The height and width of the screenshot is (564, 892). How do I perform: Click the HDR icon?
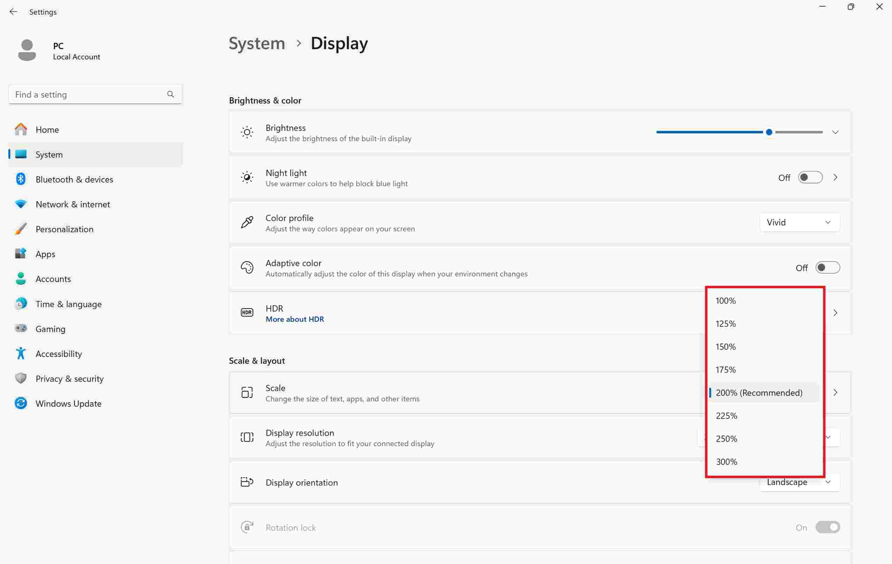[x=247, y=312]
